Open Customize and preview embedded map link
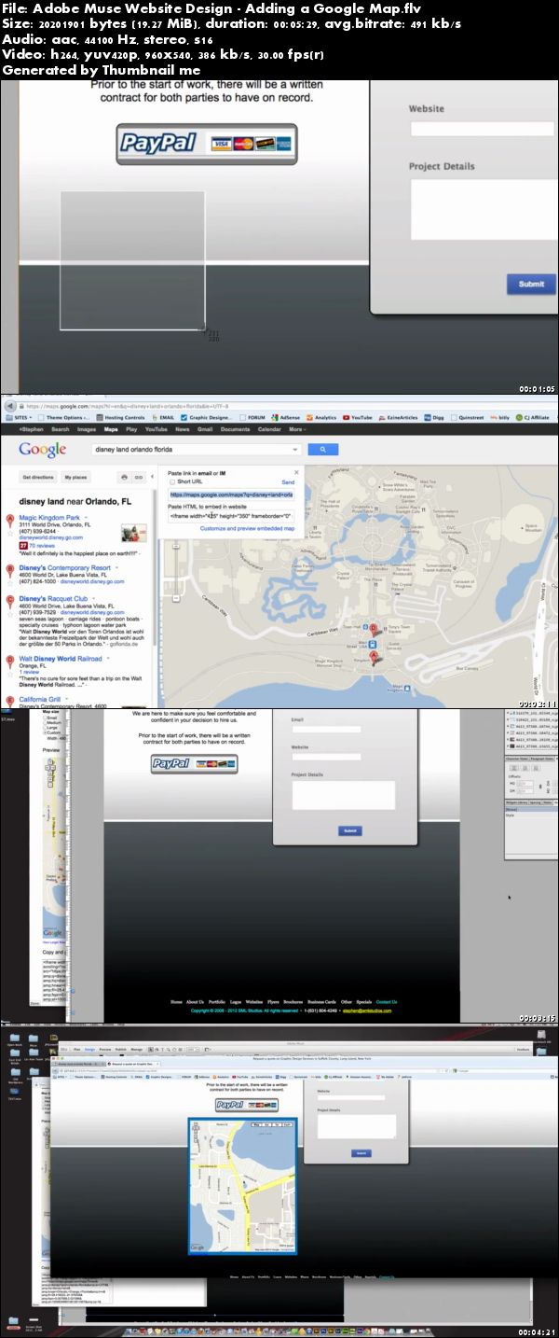This screenshot has height=1338, width=559. pyautogui.click(x=247, y=529)
